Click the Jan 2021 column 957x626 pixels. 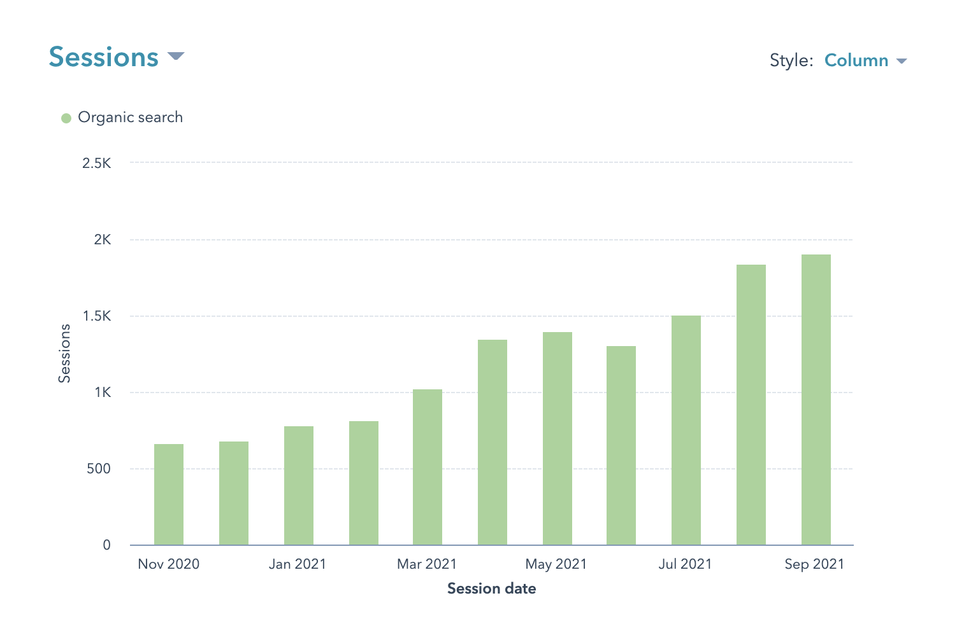tap(299, 485)
